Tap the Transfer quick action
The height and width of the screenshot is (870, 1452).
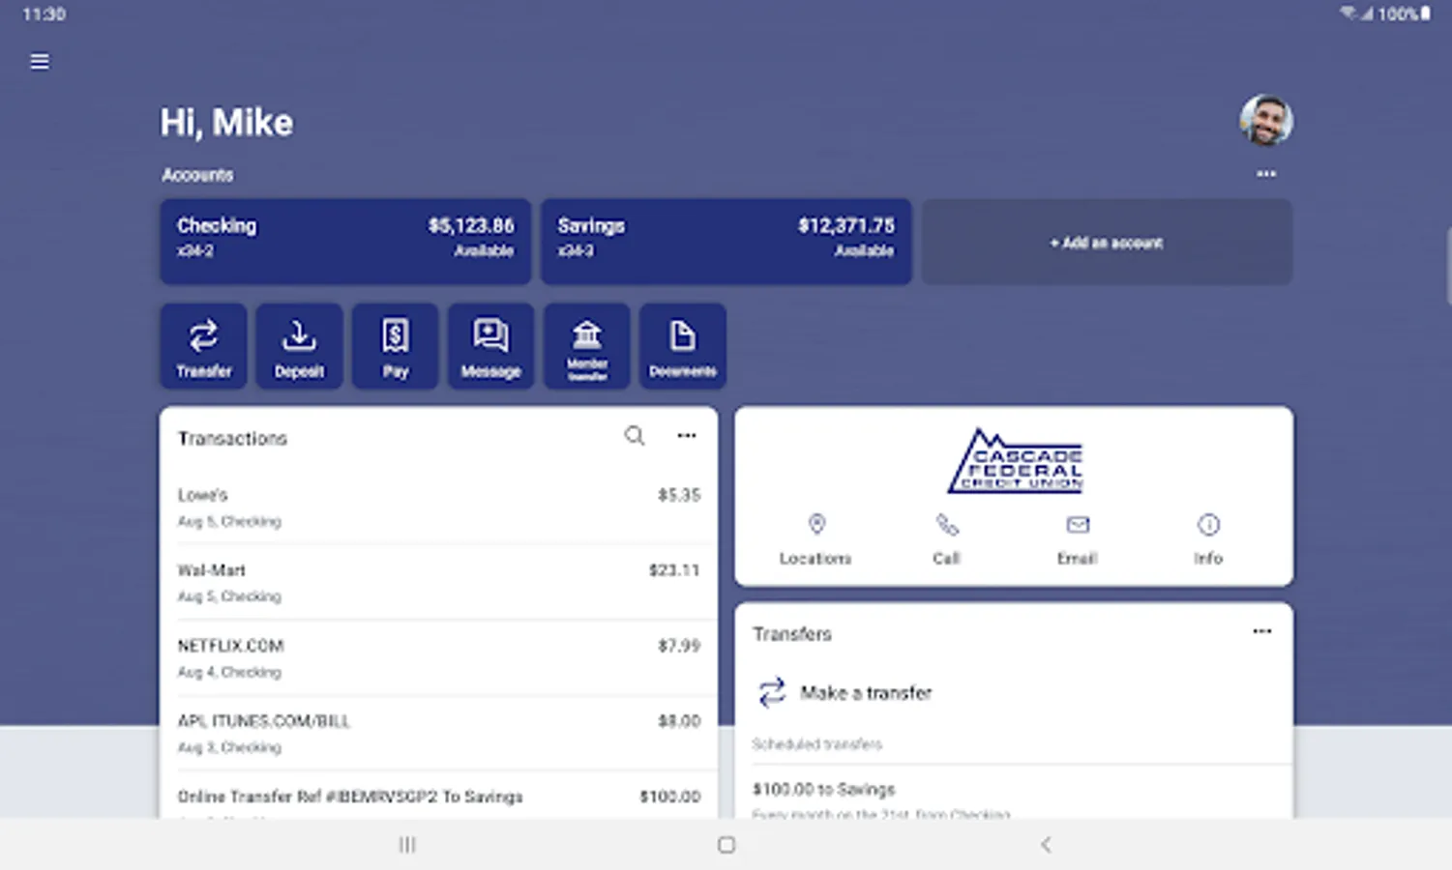(203, 346)
